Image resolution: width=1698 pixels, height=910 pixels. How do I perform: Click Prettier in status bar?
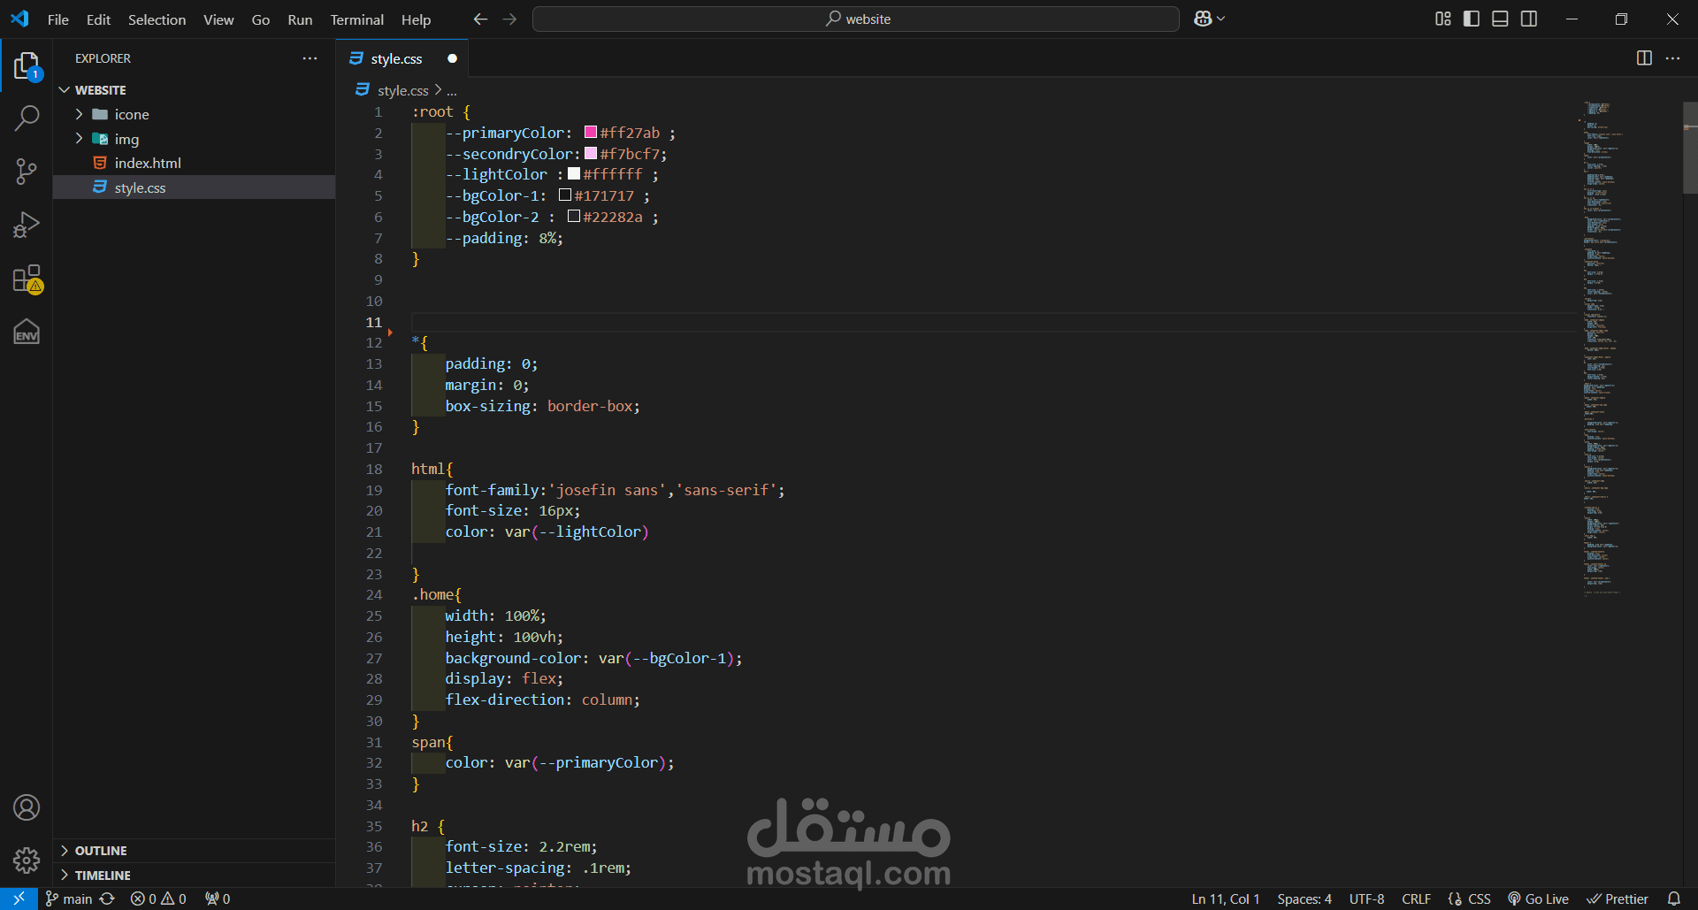(1618, 899)
